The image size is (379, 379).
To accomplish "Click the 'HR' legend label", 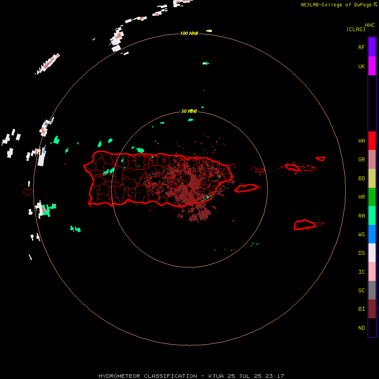I will pos(361,197).
